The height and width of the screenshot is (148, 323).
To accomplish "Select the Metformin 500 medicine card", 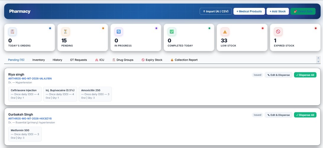I will (x=25, y=134).
